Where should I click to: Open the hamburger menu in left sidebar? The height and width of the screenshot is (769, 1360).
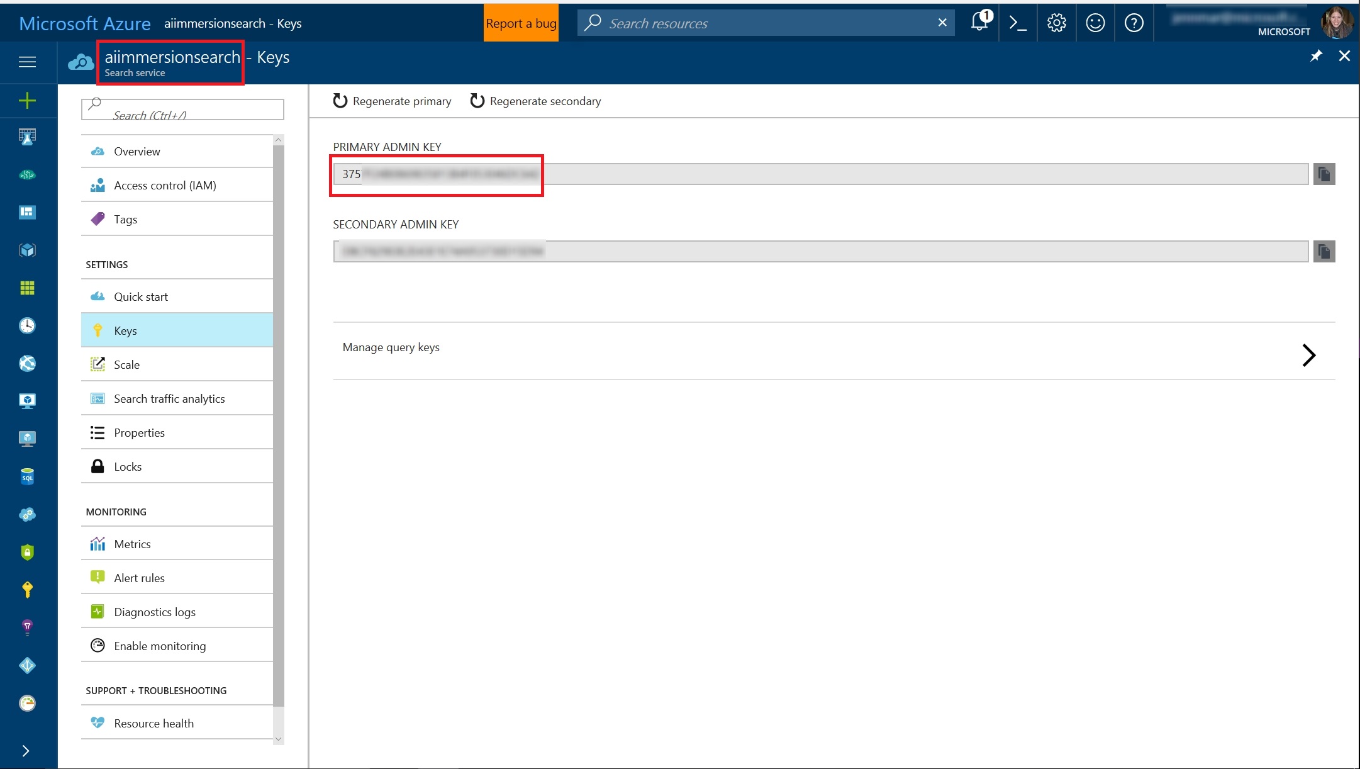click(x=27, y=62)
